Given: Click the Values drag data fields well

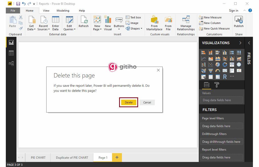Looking at the screenshot, I should 221,100.
